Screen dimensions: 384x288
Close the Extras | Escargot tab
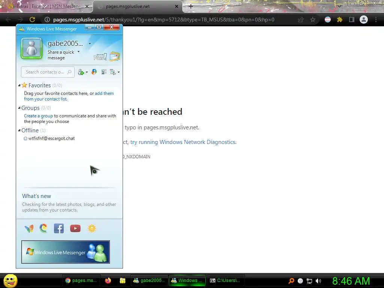[x=87, y=6]
